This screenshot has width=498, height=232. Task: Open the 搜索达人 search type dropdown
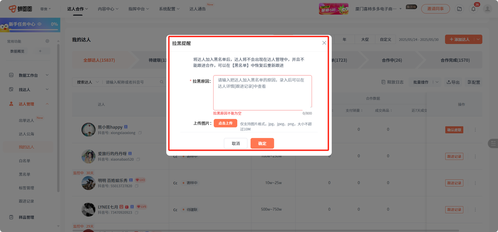[x=87, y=82]
